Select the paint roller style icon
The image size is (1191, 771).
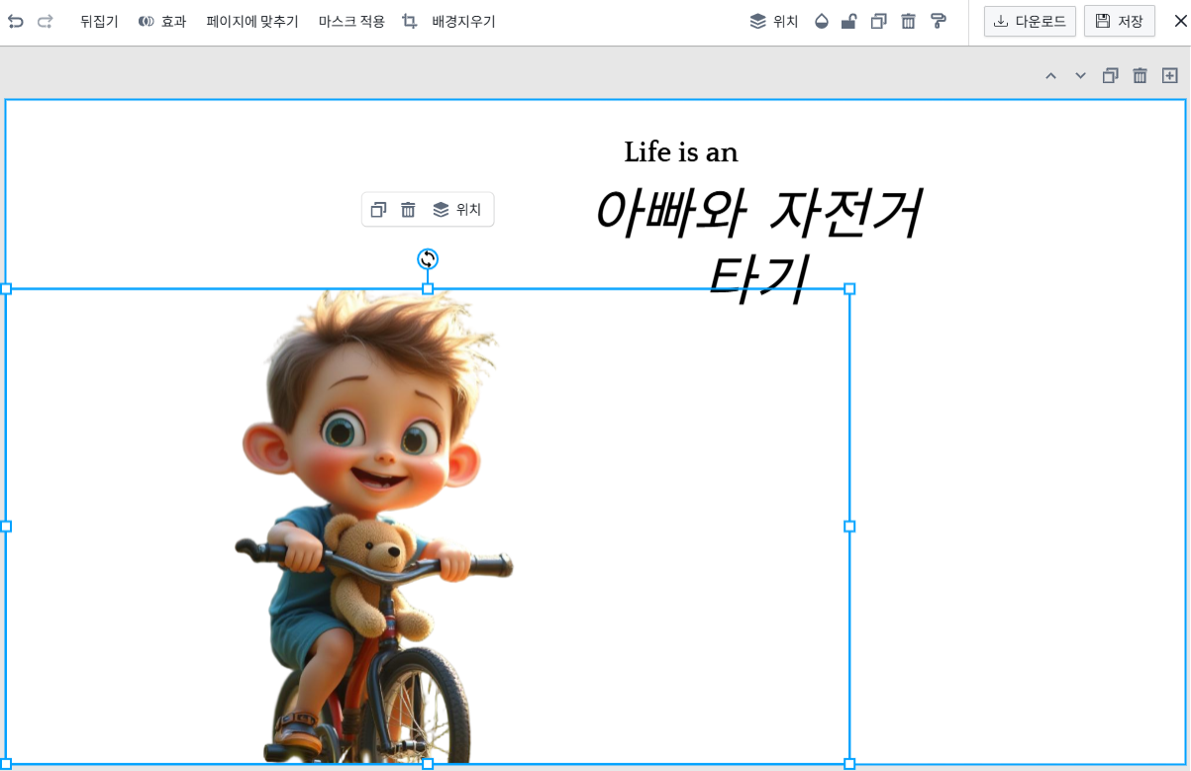point(938,21)
